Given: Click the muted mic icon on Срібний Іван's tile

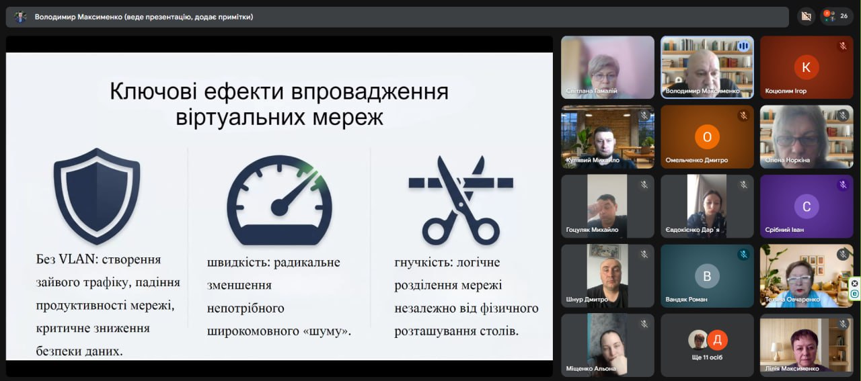Looking at the screenshot, I should pyautogui.click(x=843, y=185).
